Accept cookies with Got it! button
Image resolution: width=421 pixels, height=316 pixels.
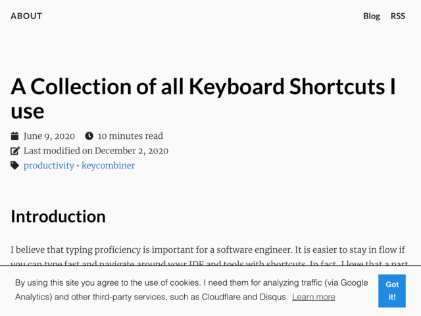click(x=392, y=291)
